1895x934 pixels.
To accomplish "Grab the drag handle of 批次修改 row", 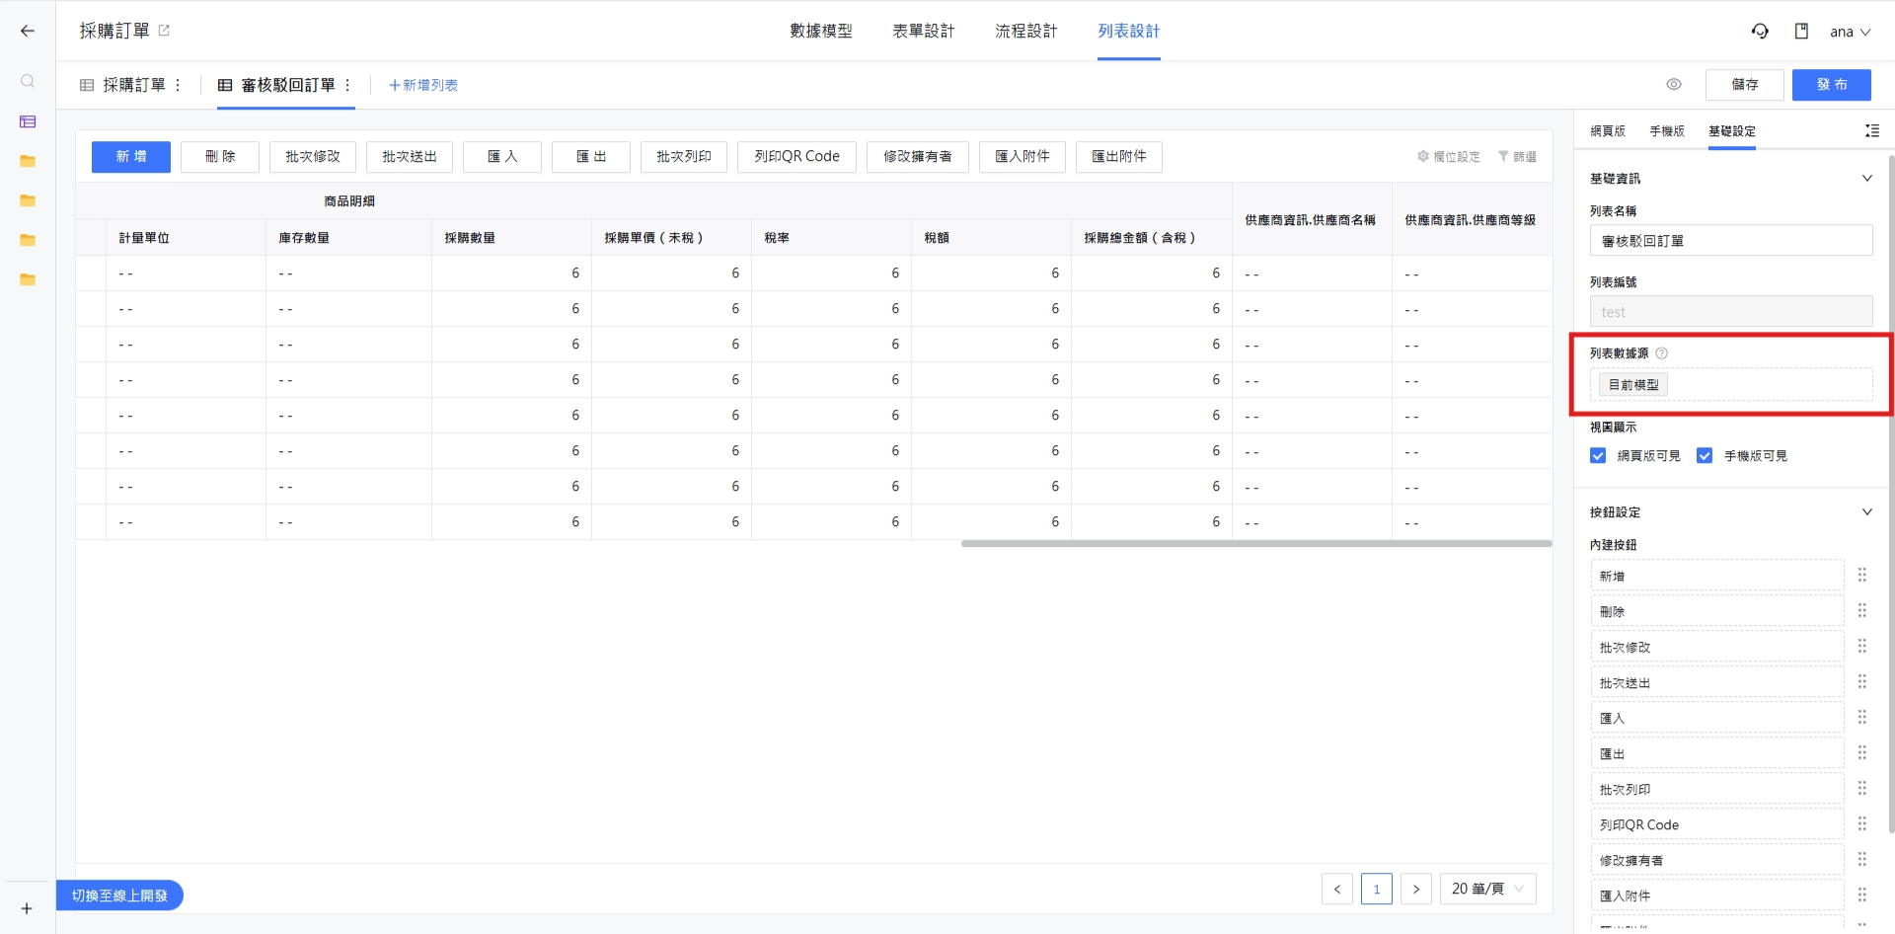I will (x=1862, y=646).
